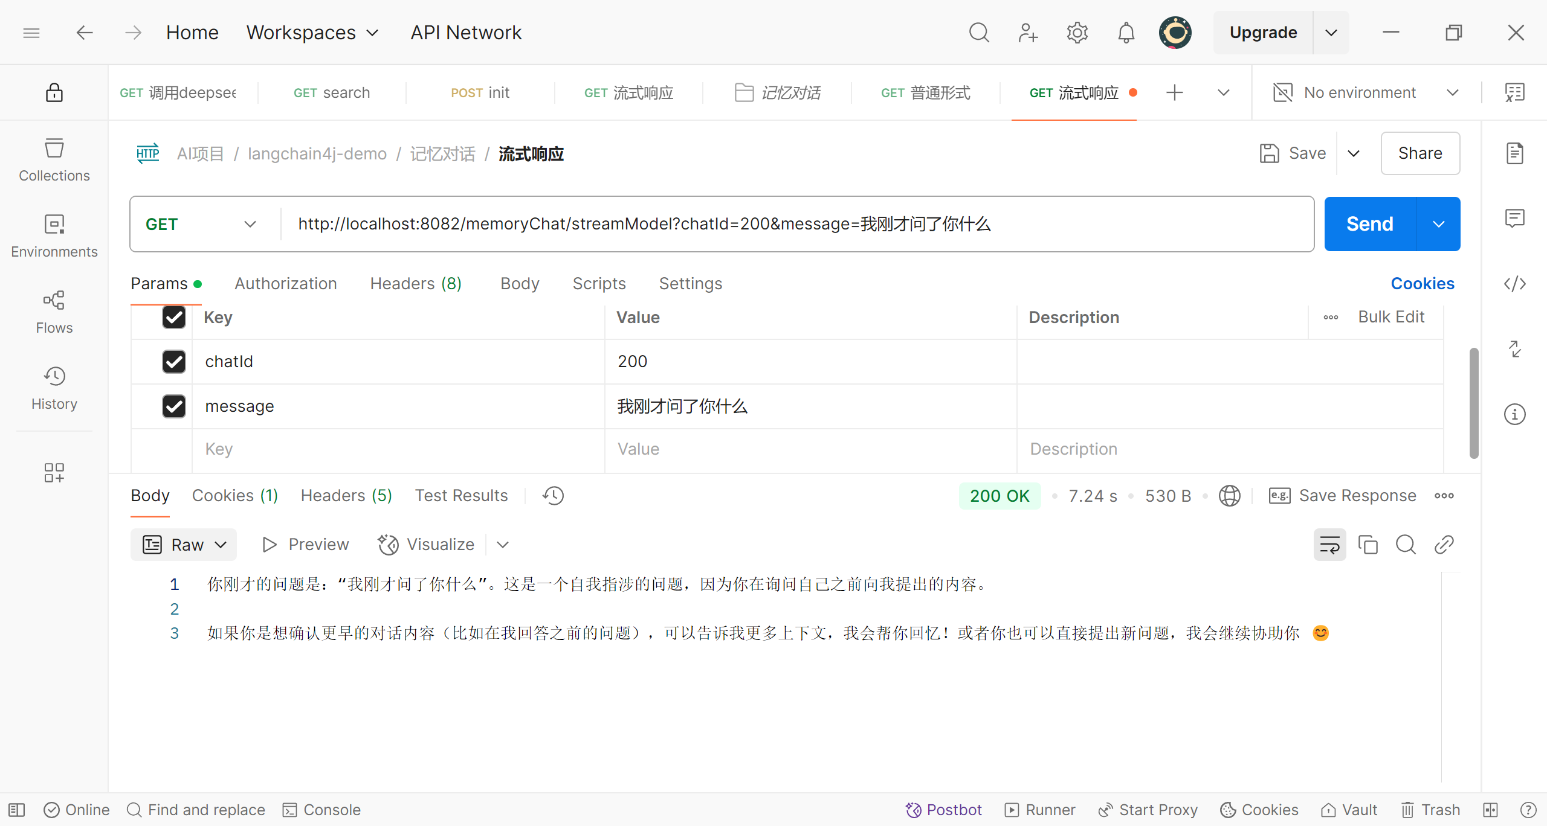The height and width of the screenshot is (826, 1547).
Task: Open the Collections sidebar panel
Action: (54, 159)
